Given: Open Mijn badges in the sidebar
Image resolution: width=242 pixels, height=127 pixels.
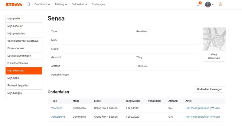Looking at the screenshot, I should pos(24,93).
